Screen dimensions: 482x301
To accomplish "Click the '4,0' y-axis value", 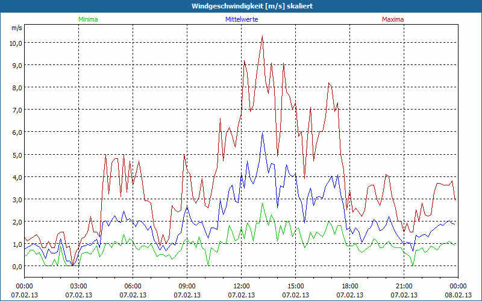I will point(17,177).
